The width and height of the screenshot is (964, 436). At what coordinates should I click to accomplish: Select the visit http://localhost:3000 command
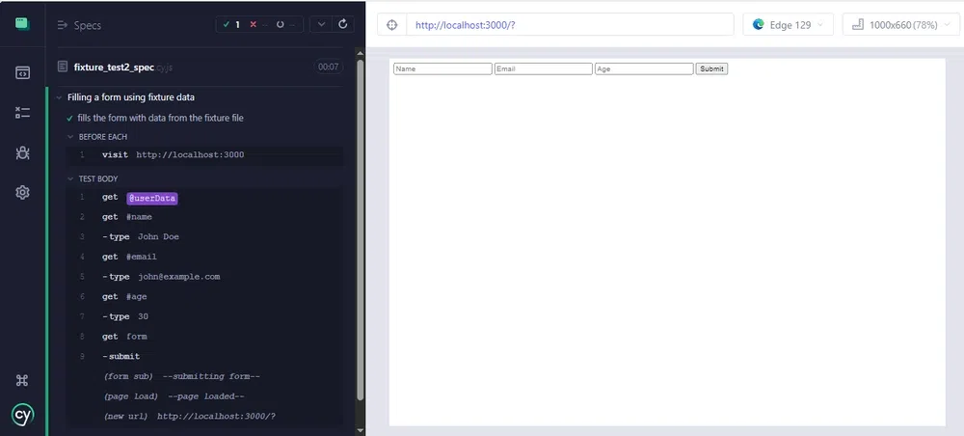[204, 155]
